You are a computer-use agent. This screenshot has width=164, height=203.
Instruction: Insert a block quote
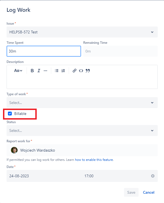(x=88, y=71)
